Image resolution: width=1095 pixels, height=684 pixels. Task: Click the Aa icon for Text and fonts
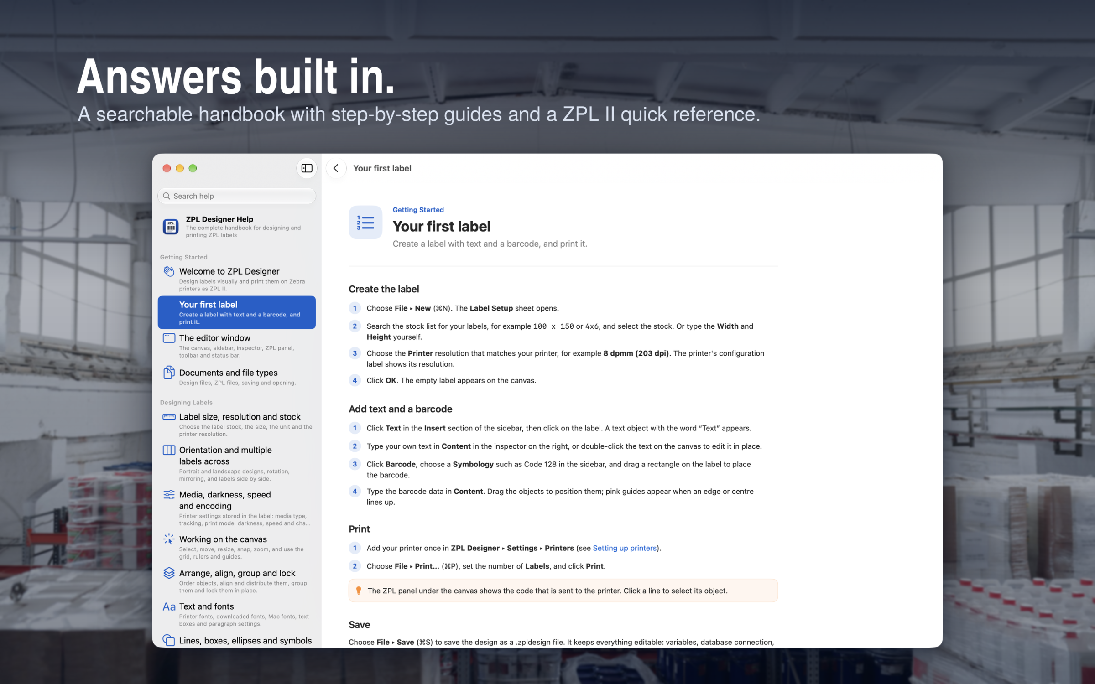[169, 606]
